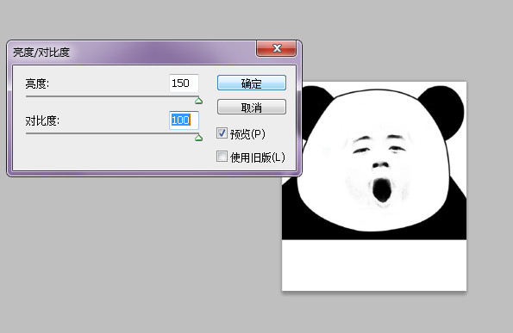This screenshot has width=513, height=333.
Task: Close the 亮度/对比度 dialog
Action: coord(277,48)
